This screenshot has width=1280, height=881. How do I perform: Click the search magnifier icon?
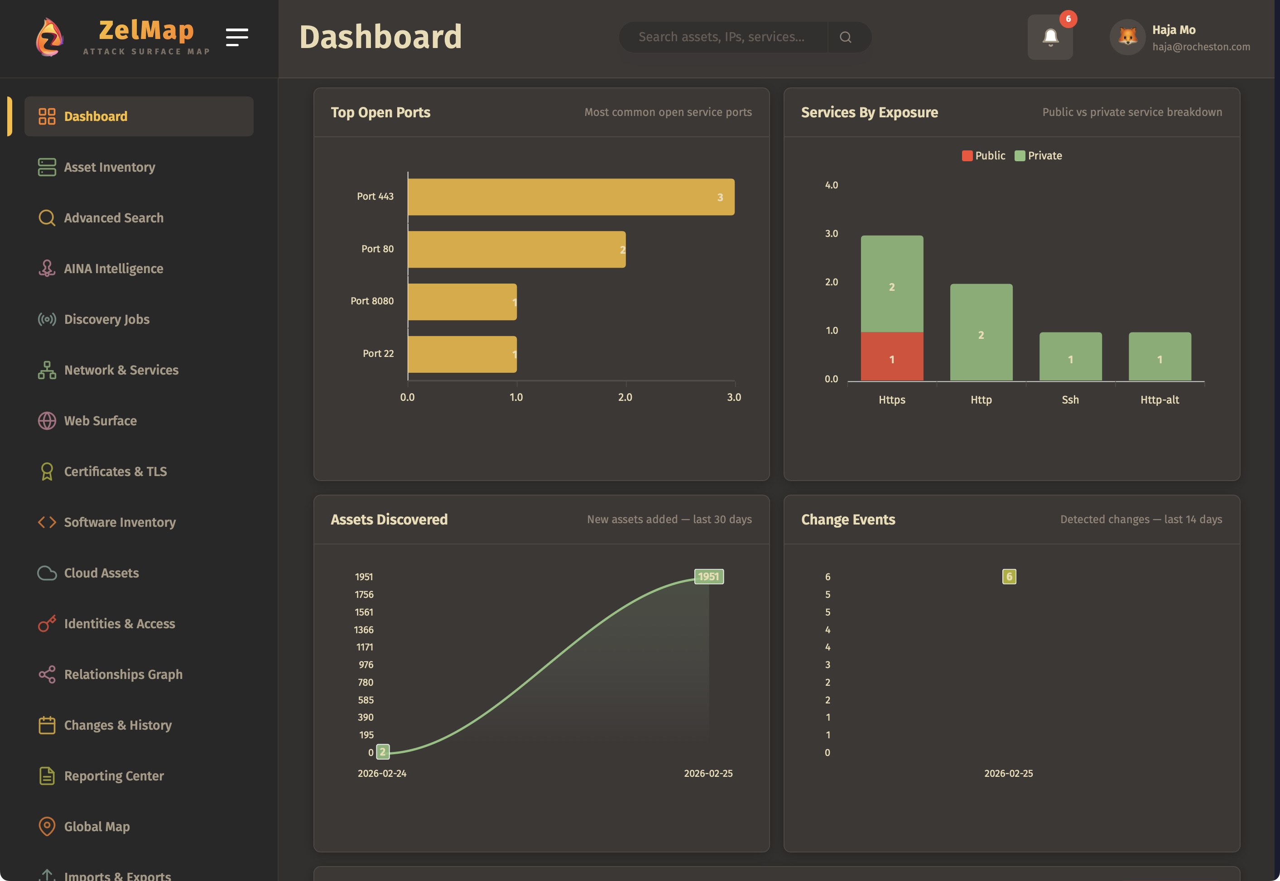click(847, 36)
